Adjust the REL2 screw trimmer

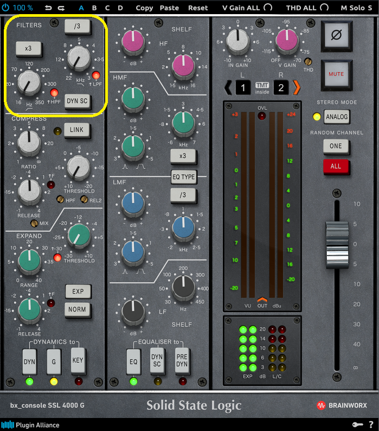(84, 199)
